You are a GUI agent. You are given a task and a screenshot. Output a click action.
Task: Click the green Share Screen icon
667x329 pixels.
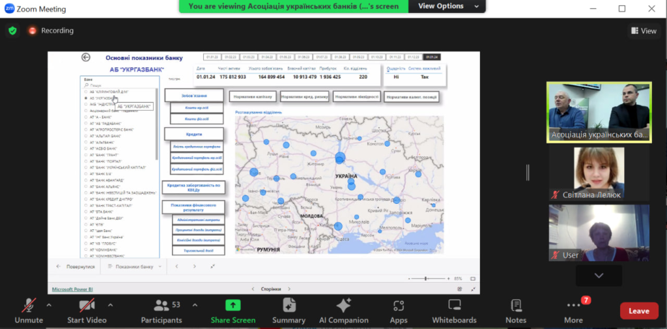click(x=233, y=305)
